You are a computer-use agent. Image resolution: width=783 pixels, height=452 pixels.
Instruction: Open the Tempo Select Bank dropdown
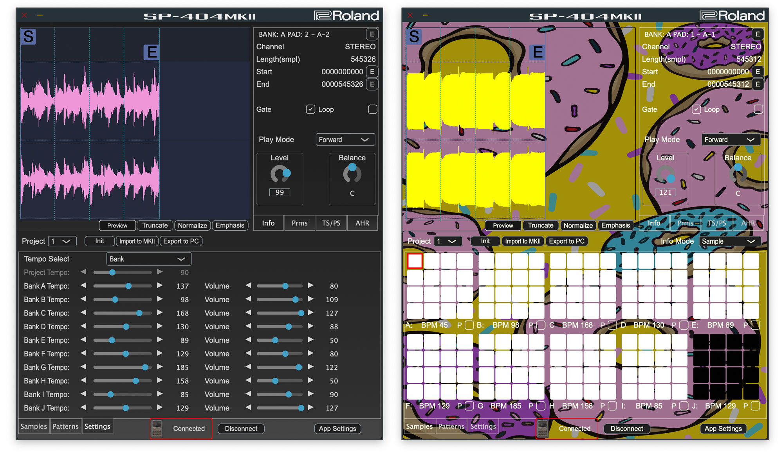[149, 259]
